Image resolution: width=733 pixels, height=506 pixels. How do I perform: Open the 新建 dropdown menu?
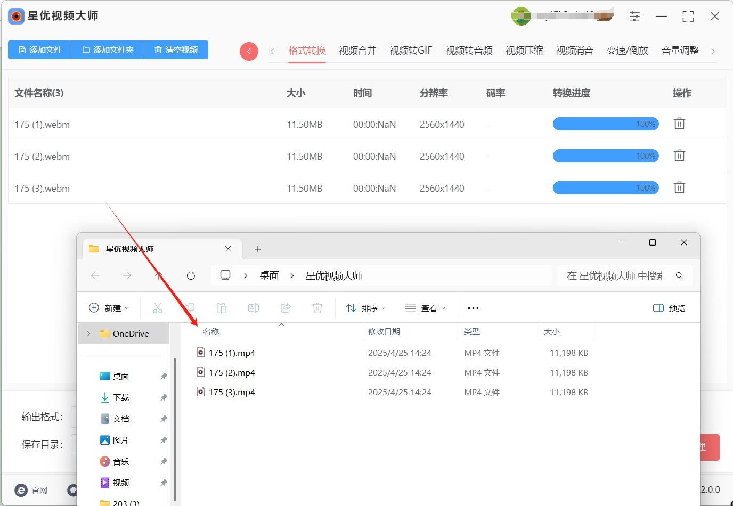[x=109, y=308]
